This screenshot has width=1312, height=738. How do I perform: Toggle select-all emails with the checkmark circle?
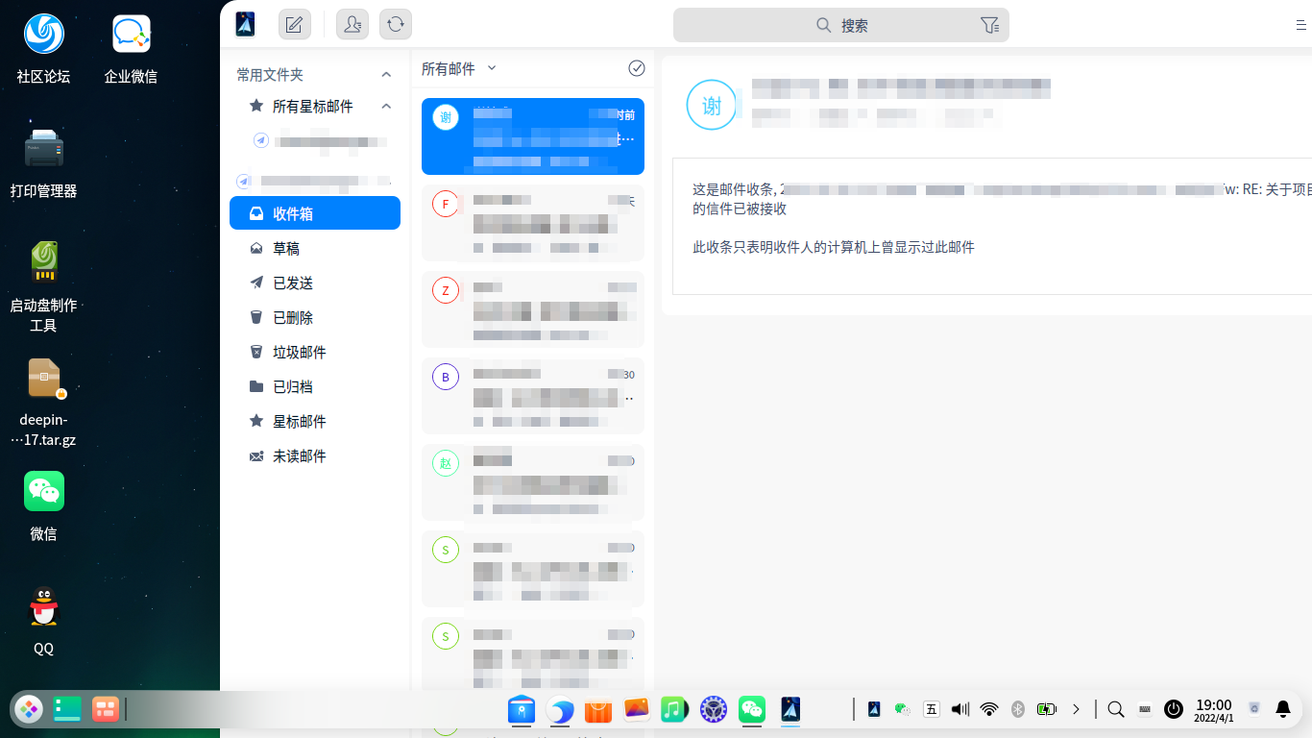(x=636, y=68)
